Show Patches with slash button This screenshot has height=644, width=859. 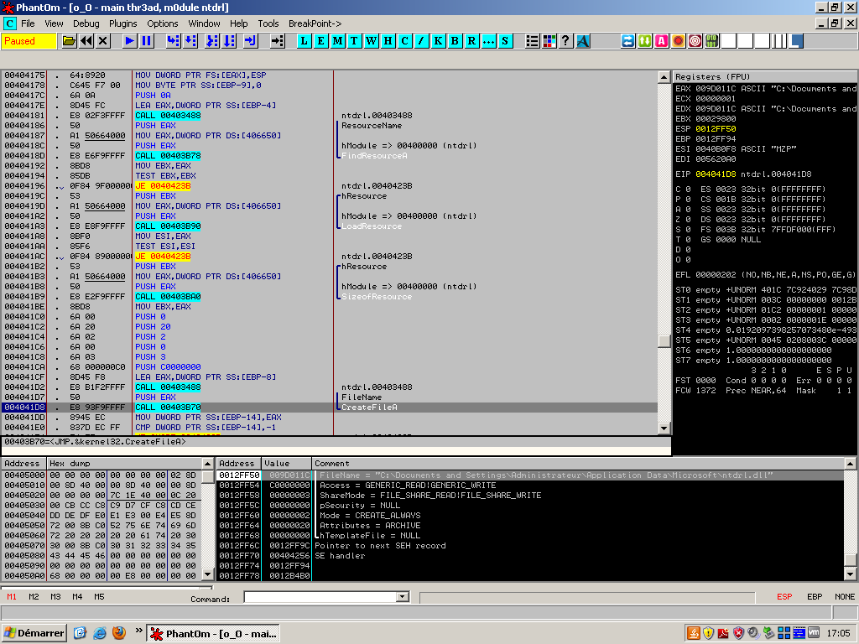click(x=421, y=41)
